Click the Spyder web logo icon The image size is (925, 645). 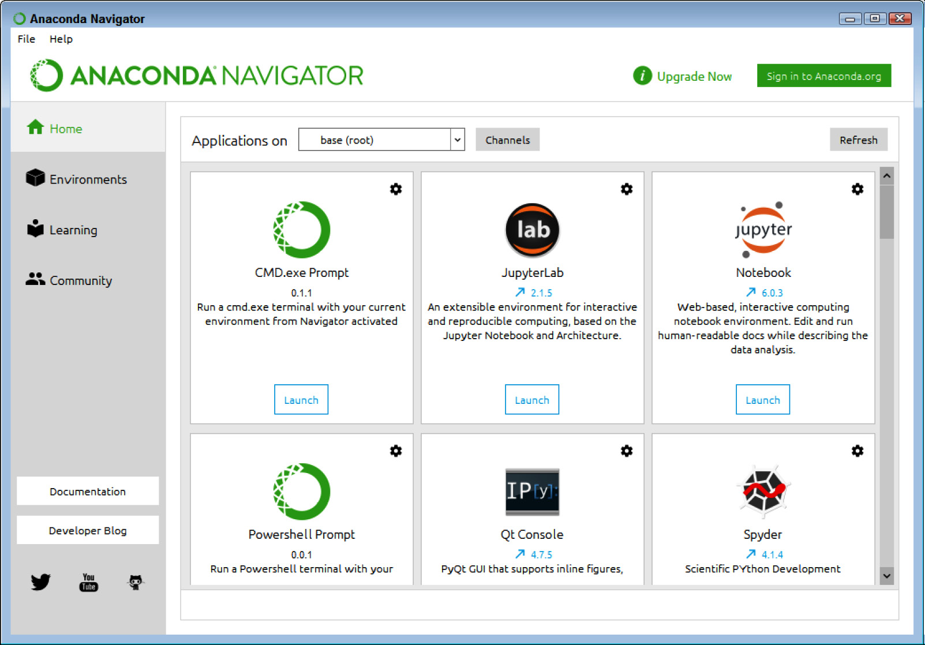click(763, 492)
